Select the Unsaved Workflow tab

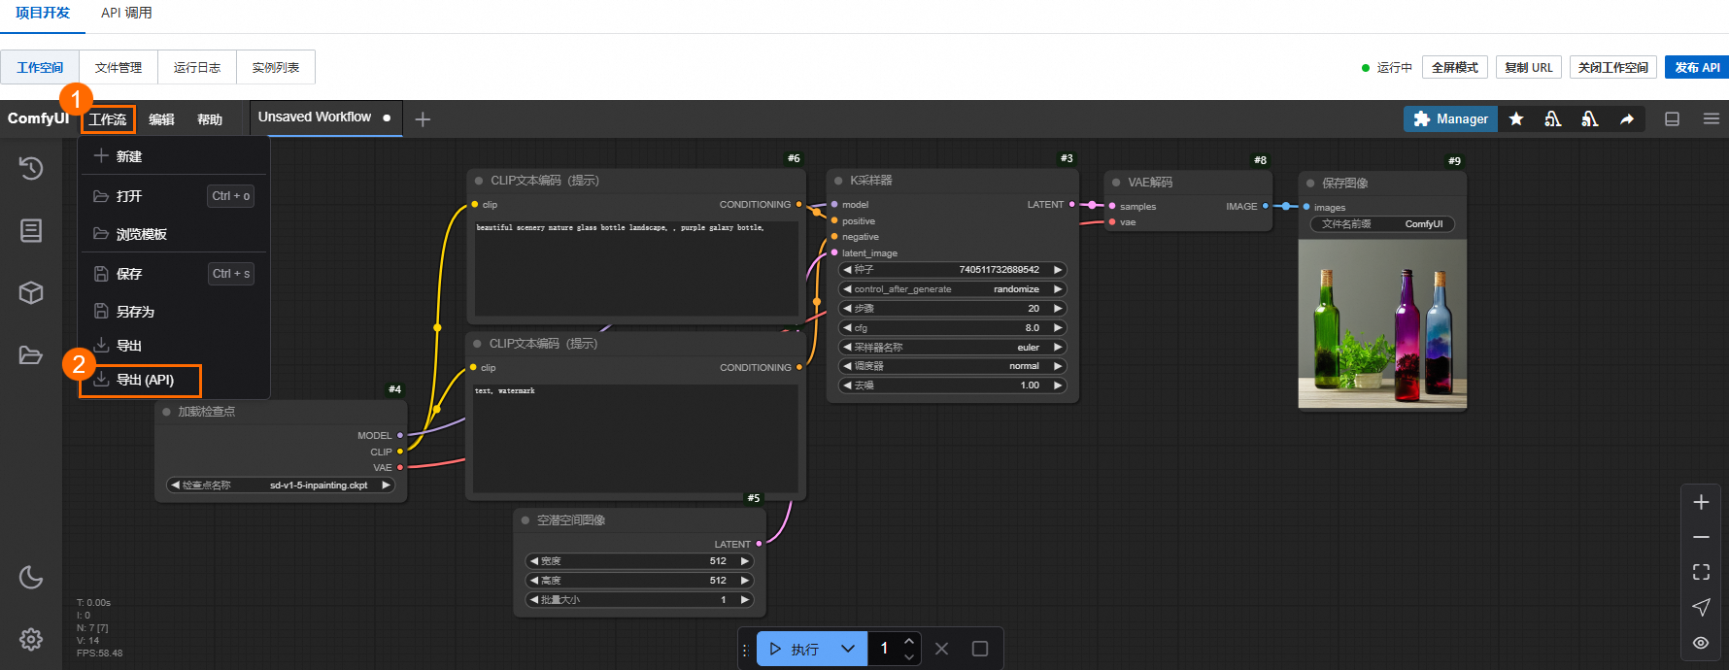click(x=324, y=117)
